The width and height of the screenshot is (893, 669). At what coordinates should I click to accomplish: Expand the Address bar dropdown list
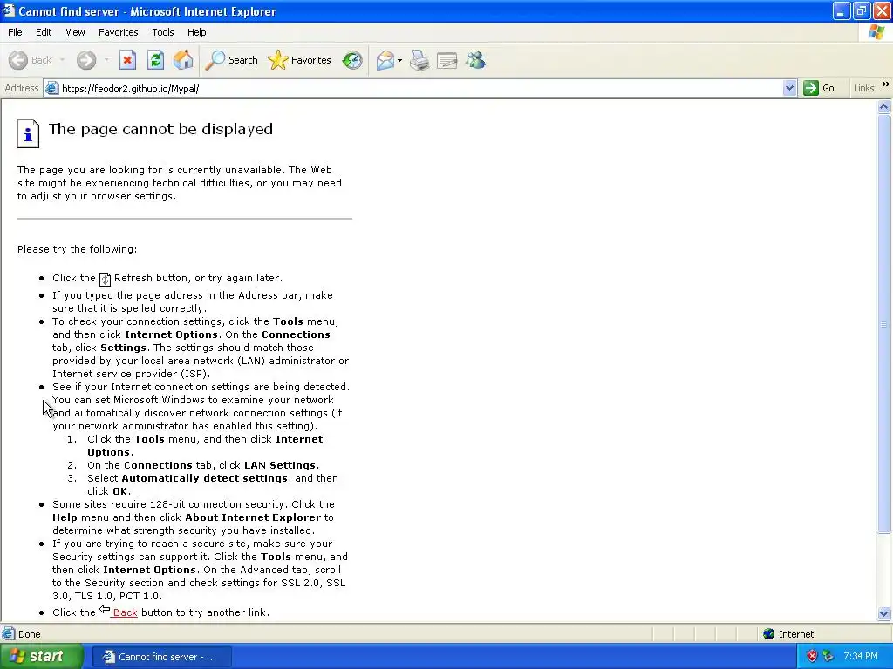pos(789,88)
